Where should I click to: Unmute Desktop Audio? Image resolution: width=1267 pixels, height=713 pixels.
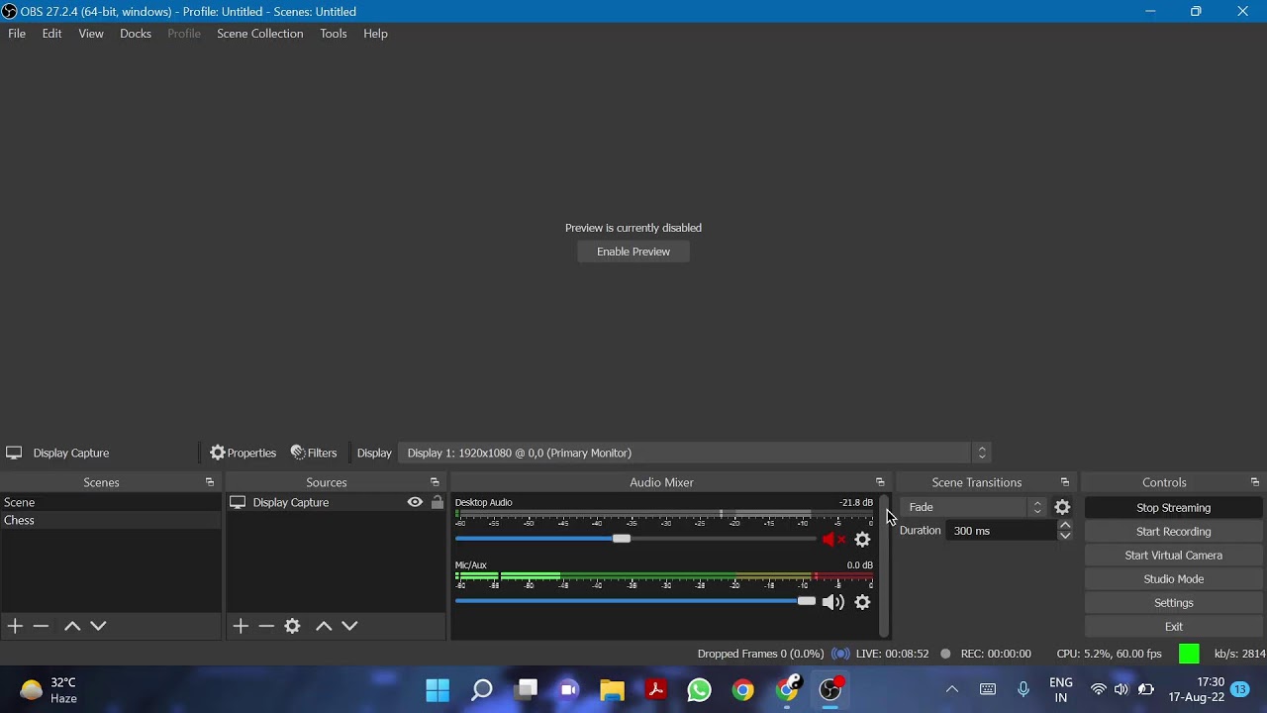pyautogui.click(x=833, y=540)
